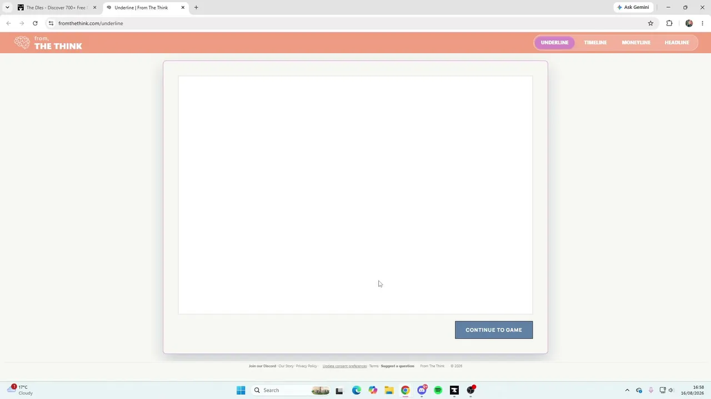
Task: Open the Underline game tab
Action: [x=554, y=43]
